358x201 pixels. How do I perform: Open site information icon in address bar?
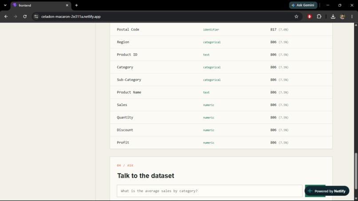click(x=36, y=16)
